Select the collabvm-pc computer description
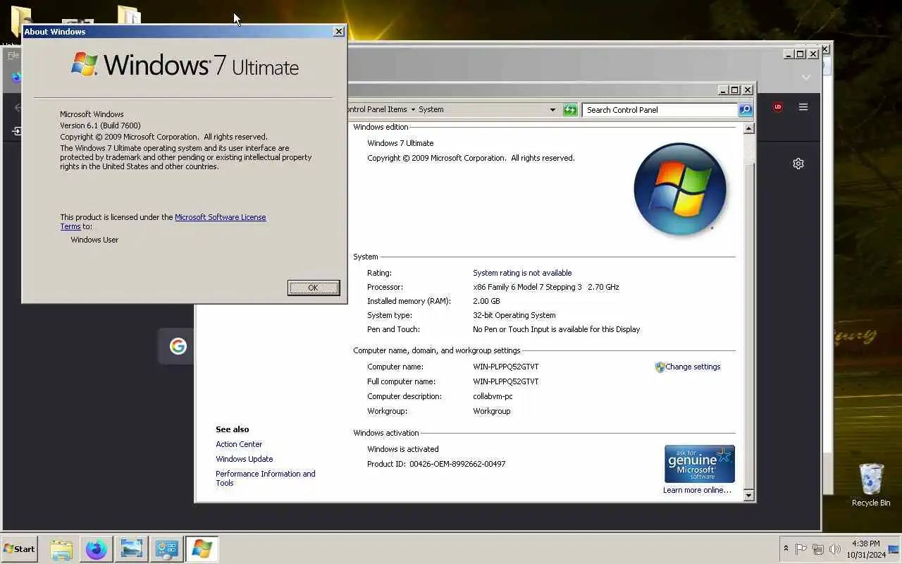Viewport: 902px width, 564px height. (493, 396)
